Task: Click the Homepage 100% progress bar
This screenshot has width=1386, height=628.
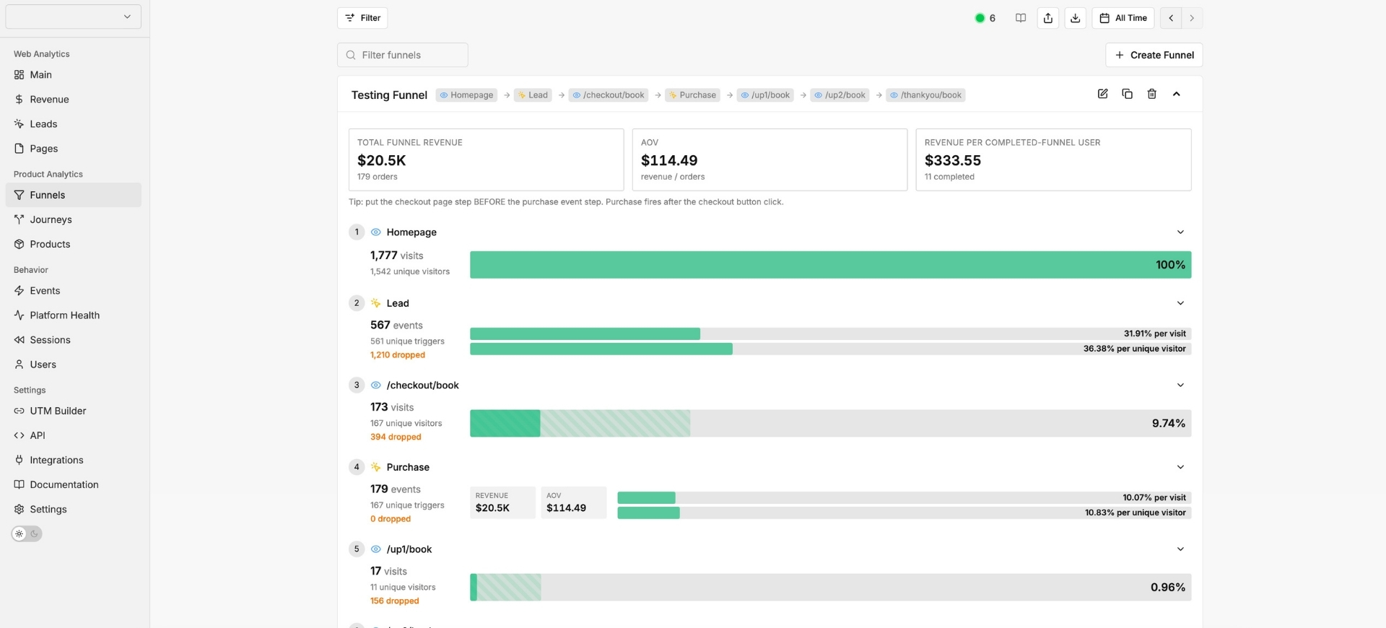Action: click(x=830, y=265)
